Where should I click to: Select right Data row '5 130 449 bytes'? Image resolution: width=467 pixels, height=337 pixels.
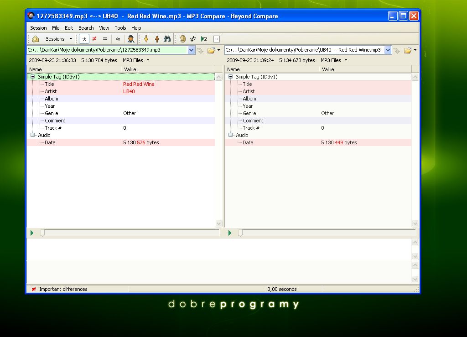pos(318,142)
